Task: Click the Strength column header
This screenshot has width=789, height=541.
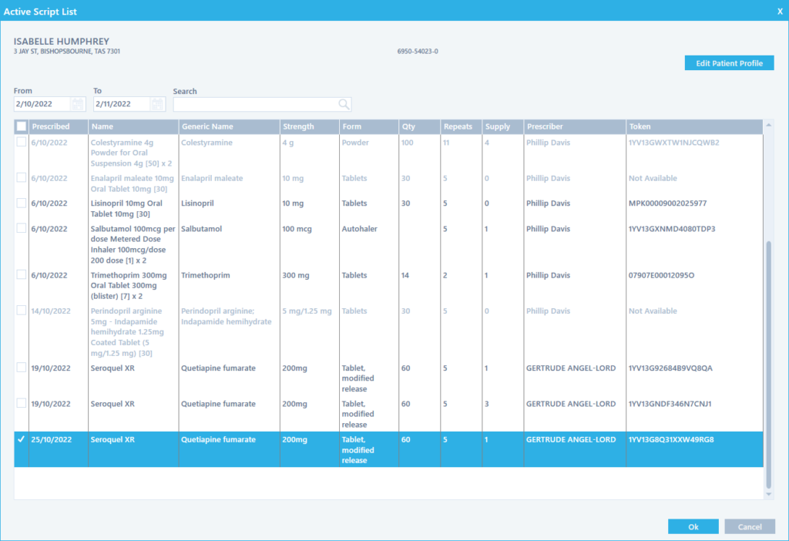Action: click(298, 126)
